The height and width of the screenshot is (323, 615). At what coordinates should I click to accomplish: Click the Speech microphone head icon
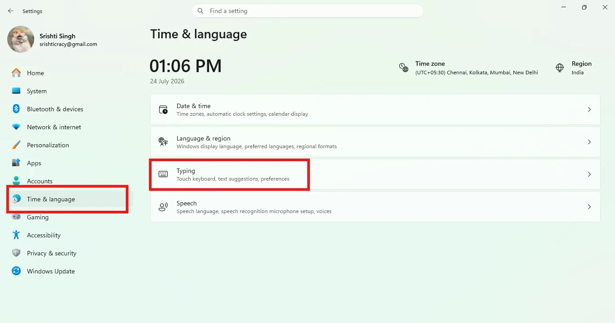tap(163, 207)
